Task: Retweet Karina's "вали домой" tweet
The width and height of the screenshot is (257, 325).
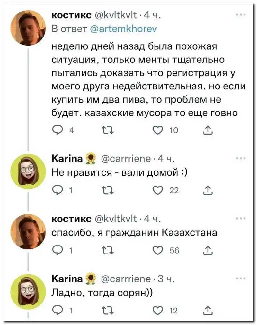Action: pyautogui.click(x=106, y=191)
